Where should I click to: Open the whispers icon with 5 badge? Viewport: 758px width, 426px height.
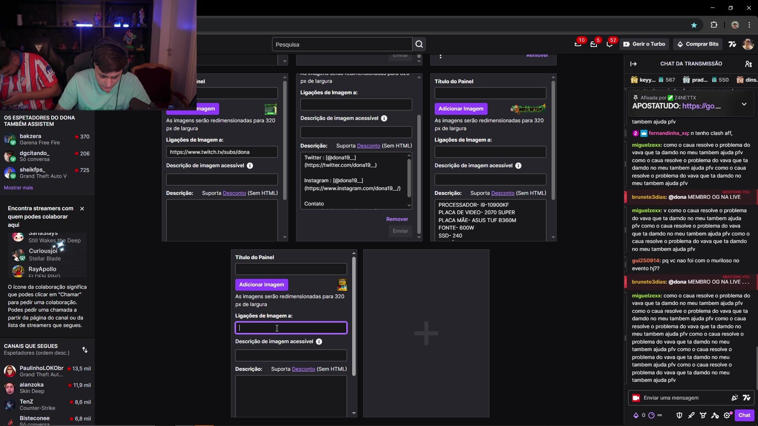tap(594, 44)
